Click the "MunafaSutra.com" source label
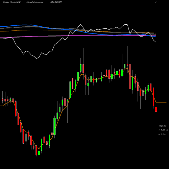 (x=35, y=2)
